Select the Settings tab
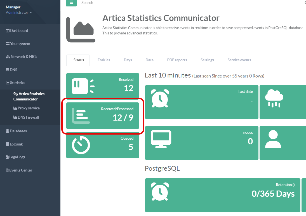The width and height of the screenshot is (306, 216). [x=207, y=60]
